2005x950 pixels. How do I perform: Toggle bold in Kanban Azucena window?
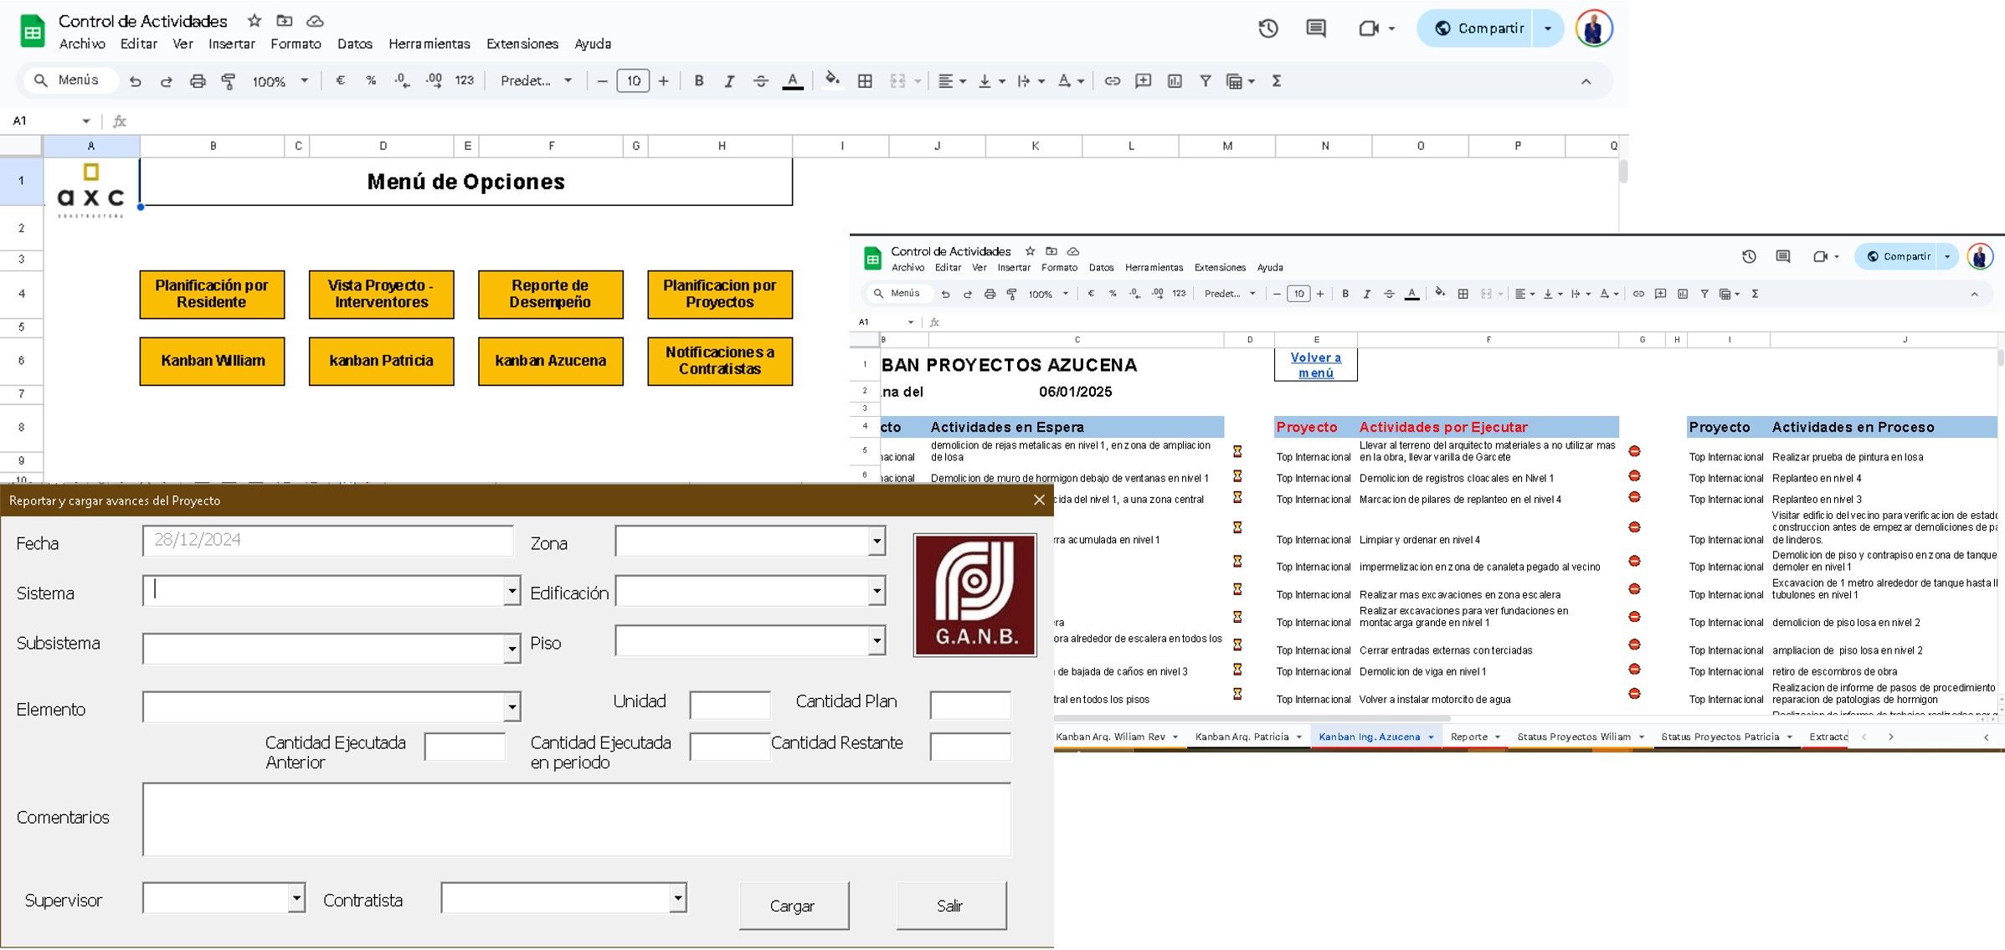point(1345,294)
